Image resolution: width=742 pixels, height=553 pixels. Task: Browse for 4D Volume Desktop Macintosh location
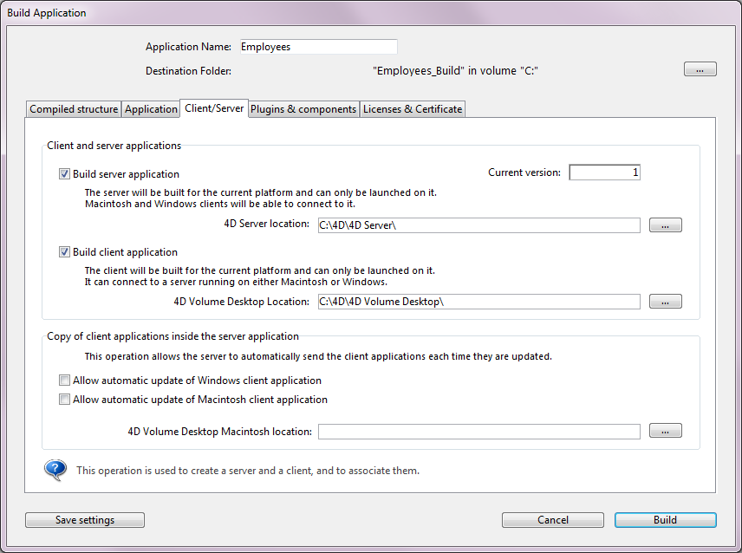click(665, 431)
